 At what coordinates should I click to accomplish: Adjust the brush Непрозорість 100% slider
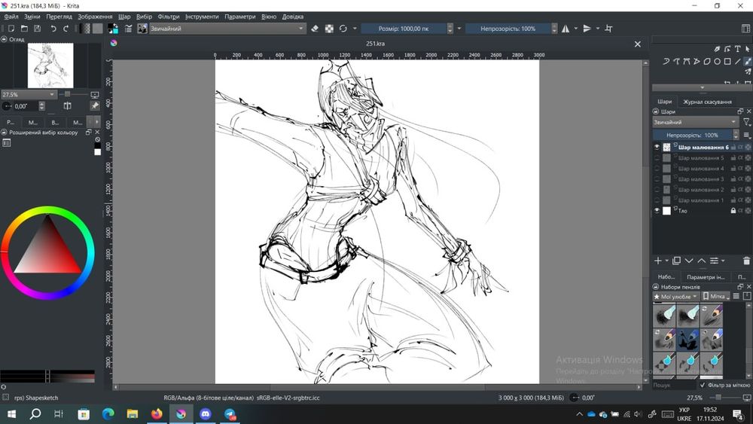coord(508,29)
